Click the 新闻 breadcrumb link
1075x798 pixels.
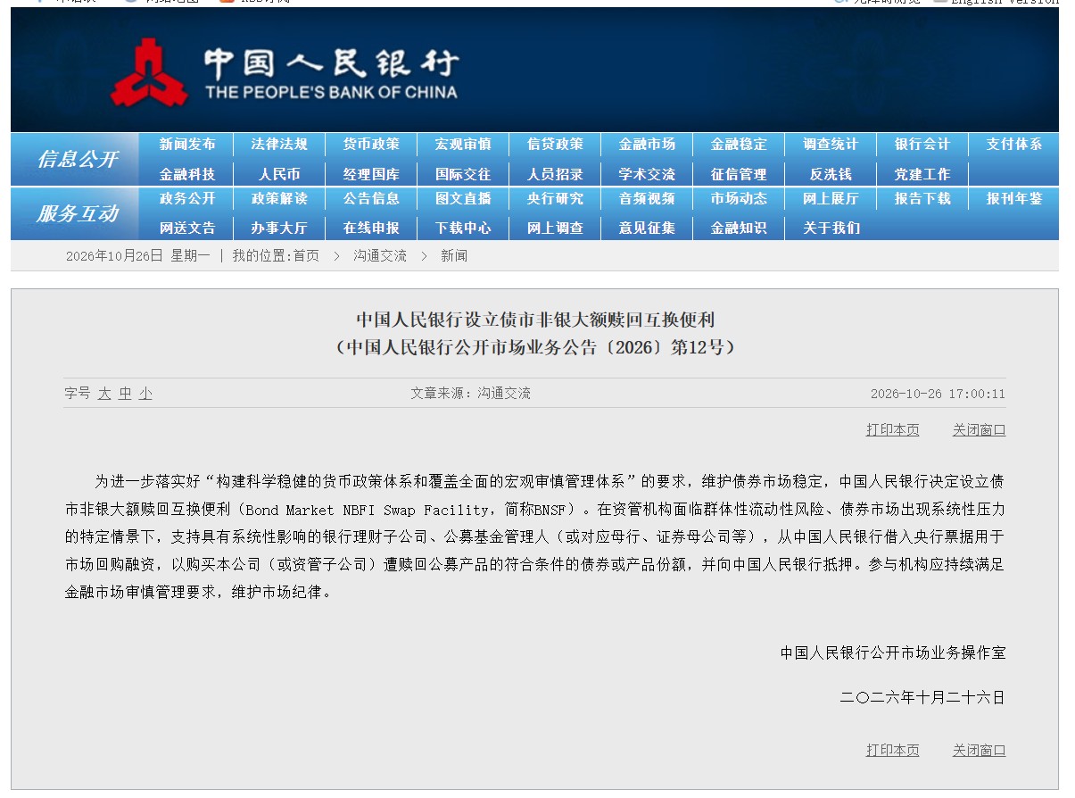coord(453,255)
